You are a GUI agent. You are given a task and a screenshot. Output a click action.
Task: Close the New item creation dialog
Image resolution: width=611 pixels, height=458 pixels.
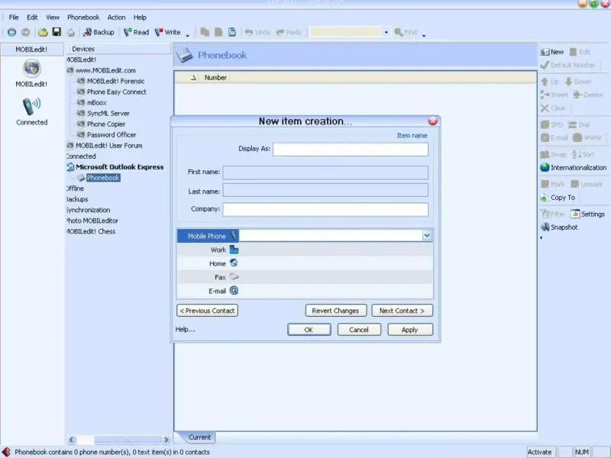(433, 121)
